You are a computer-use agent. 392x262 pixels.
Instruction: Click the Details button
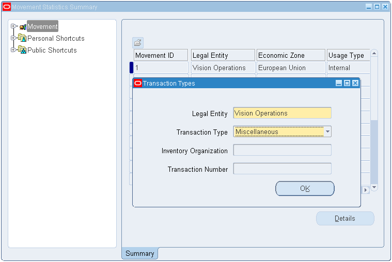pos(345,218)
